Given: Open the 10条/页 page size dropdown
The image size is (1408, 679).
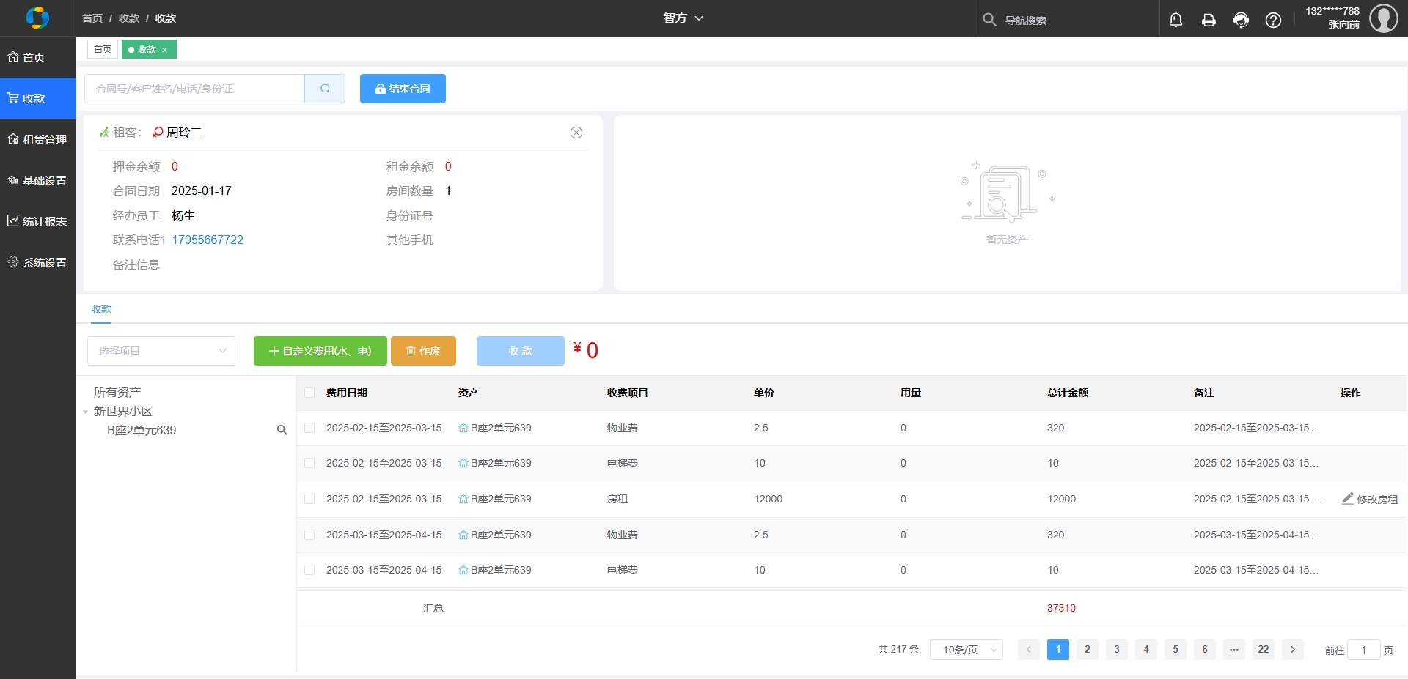Looking at the screenshot, I should [x=966, y=650].
